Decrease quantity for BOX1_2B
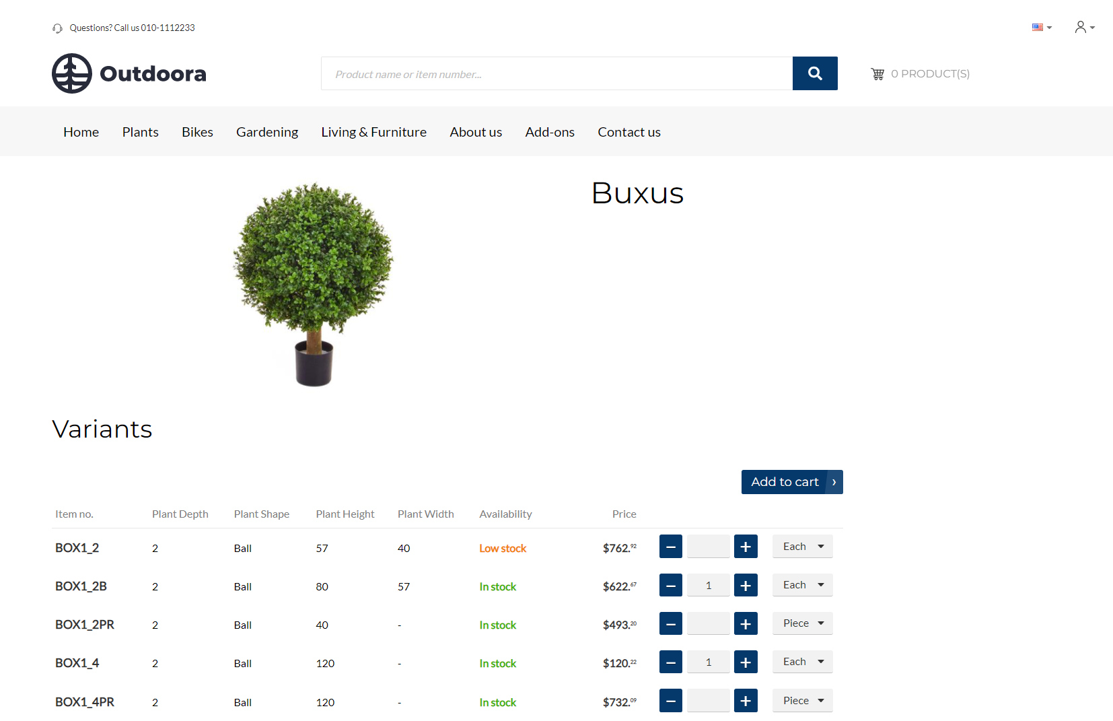Screen dimensions: 1113x721 click(671, 585)
